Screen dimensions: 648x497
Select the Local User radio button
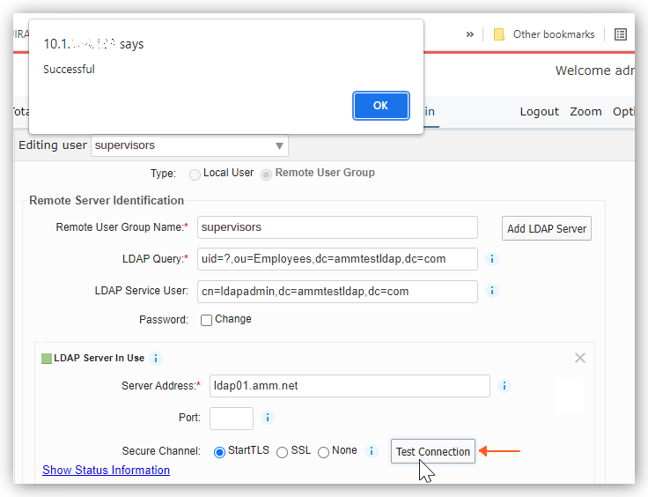point(195,174)
